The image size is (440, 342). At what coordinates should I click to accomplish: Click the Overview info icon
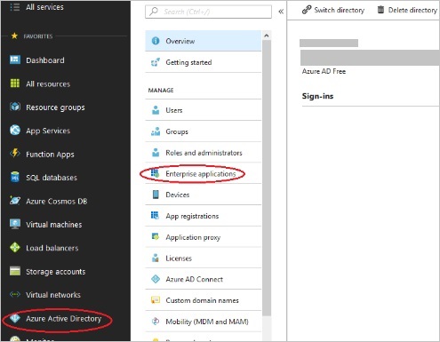156,41
